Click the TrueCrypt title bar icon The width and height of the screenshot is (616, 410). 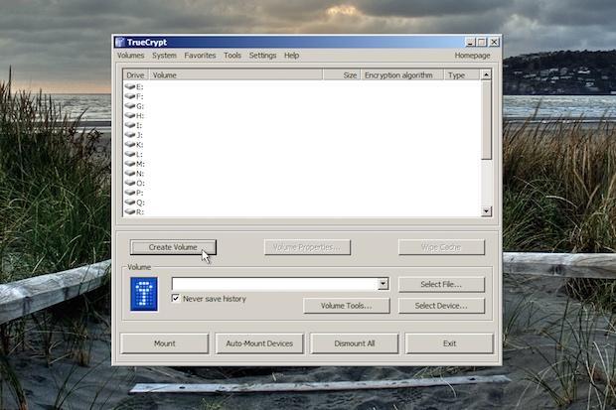120,42
